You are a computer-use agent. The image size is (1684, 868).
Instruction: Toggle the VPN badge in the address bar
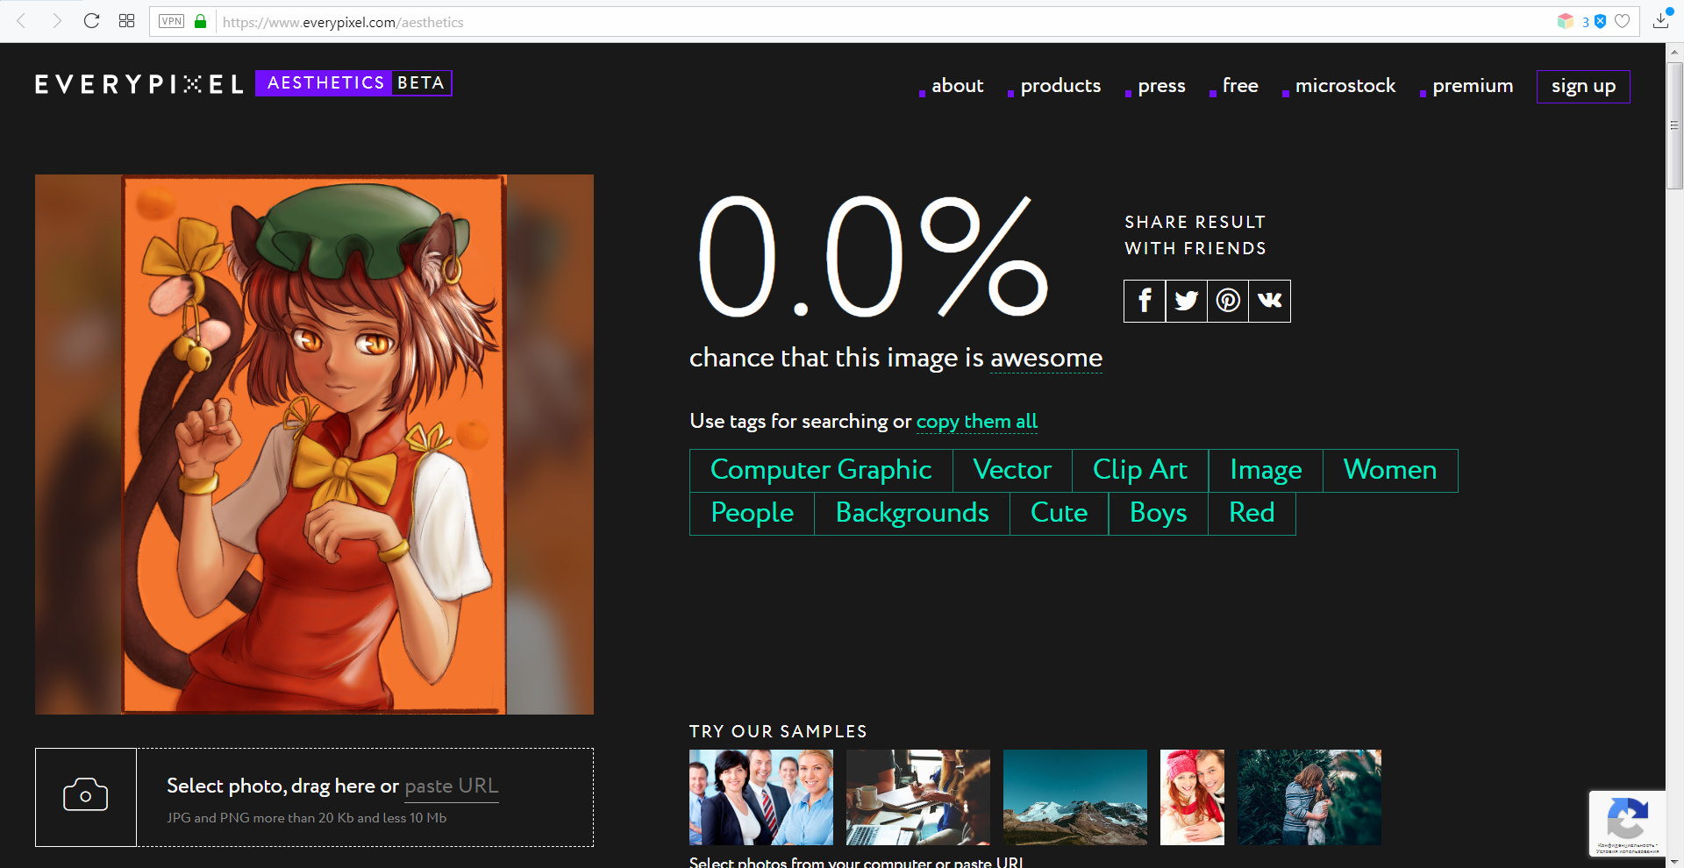pos(171,21)
